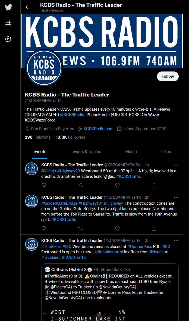This screenshot has height=321, width=189.
Task: View the KCBS Radio Traffic profile picture
Action: click(44, 67)
